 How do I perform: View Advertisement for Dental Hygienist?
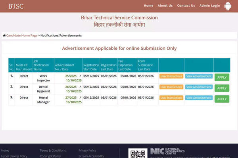coord(199,87)
